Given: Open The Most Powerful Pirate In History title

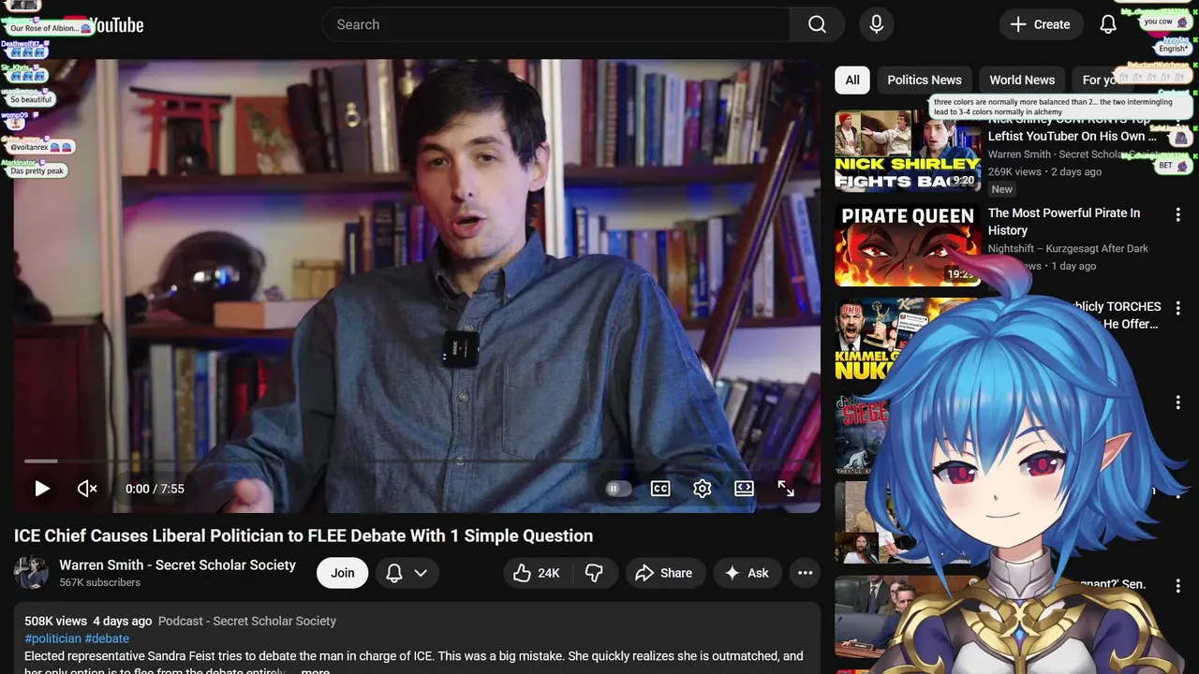Looking at the screenshot, I should point(1064,222).
